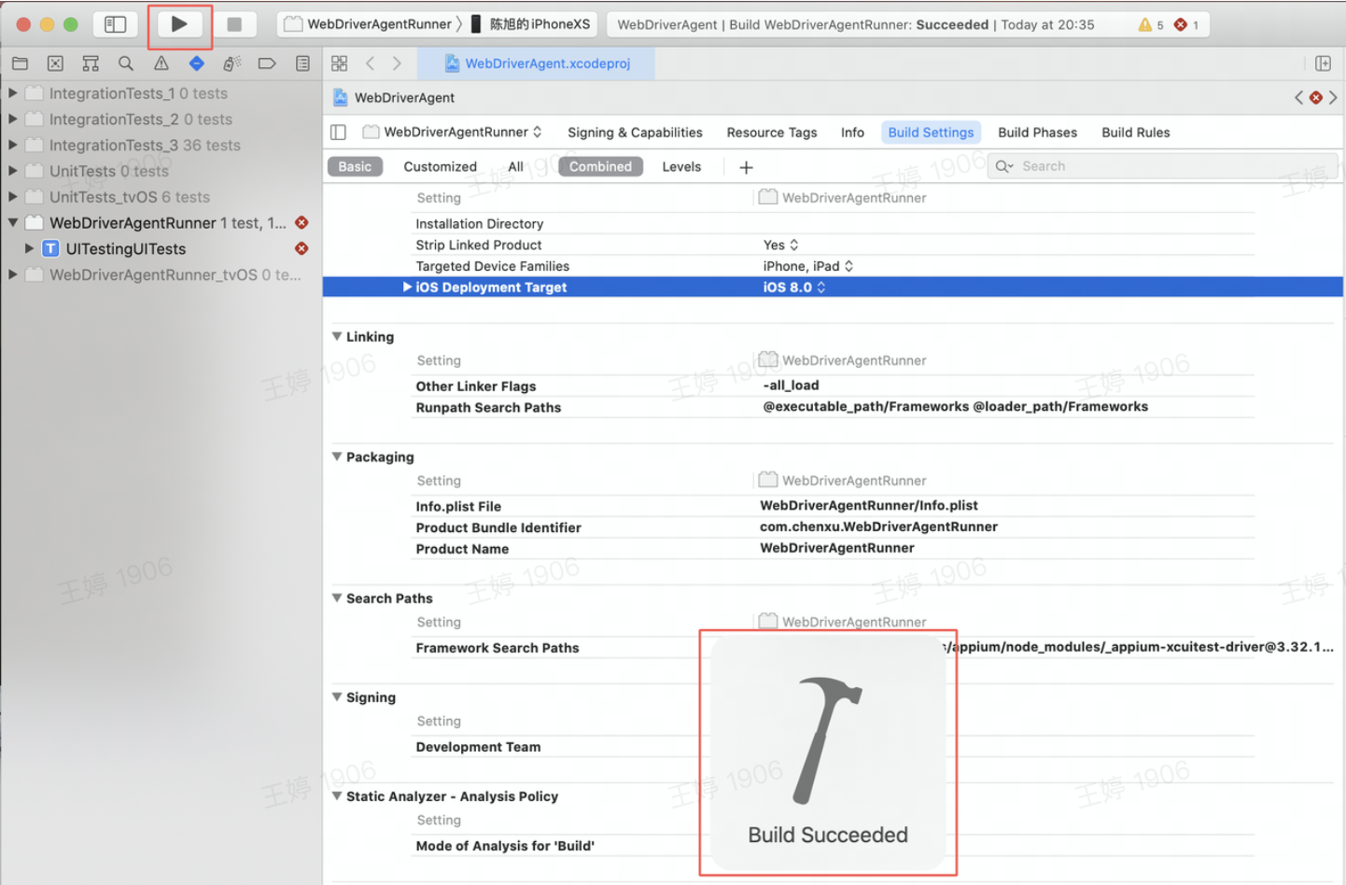Viewport: 1346px width, 885px height.
Task: Toggle the project and targets list panel
Action: pyautogui.click(x=339, y=133)
